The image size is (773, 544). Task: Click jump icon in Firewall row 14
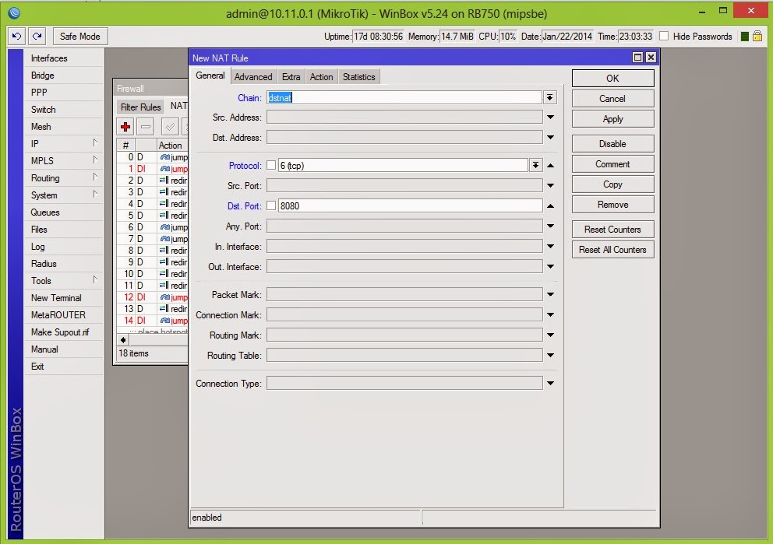(x=164, y=321)
